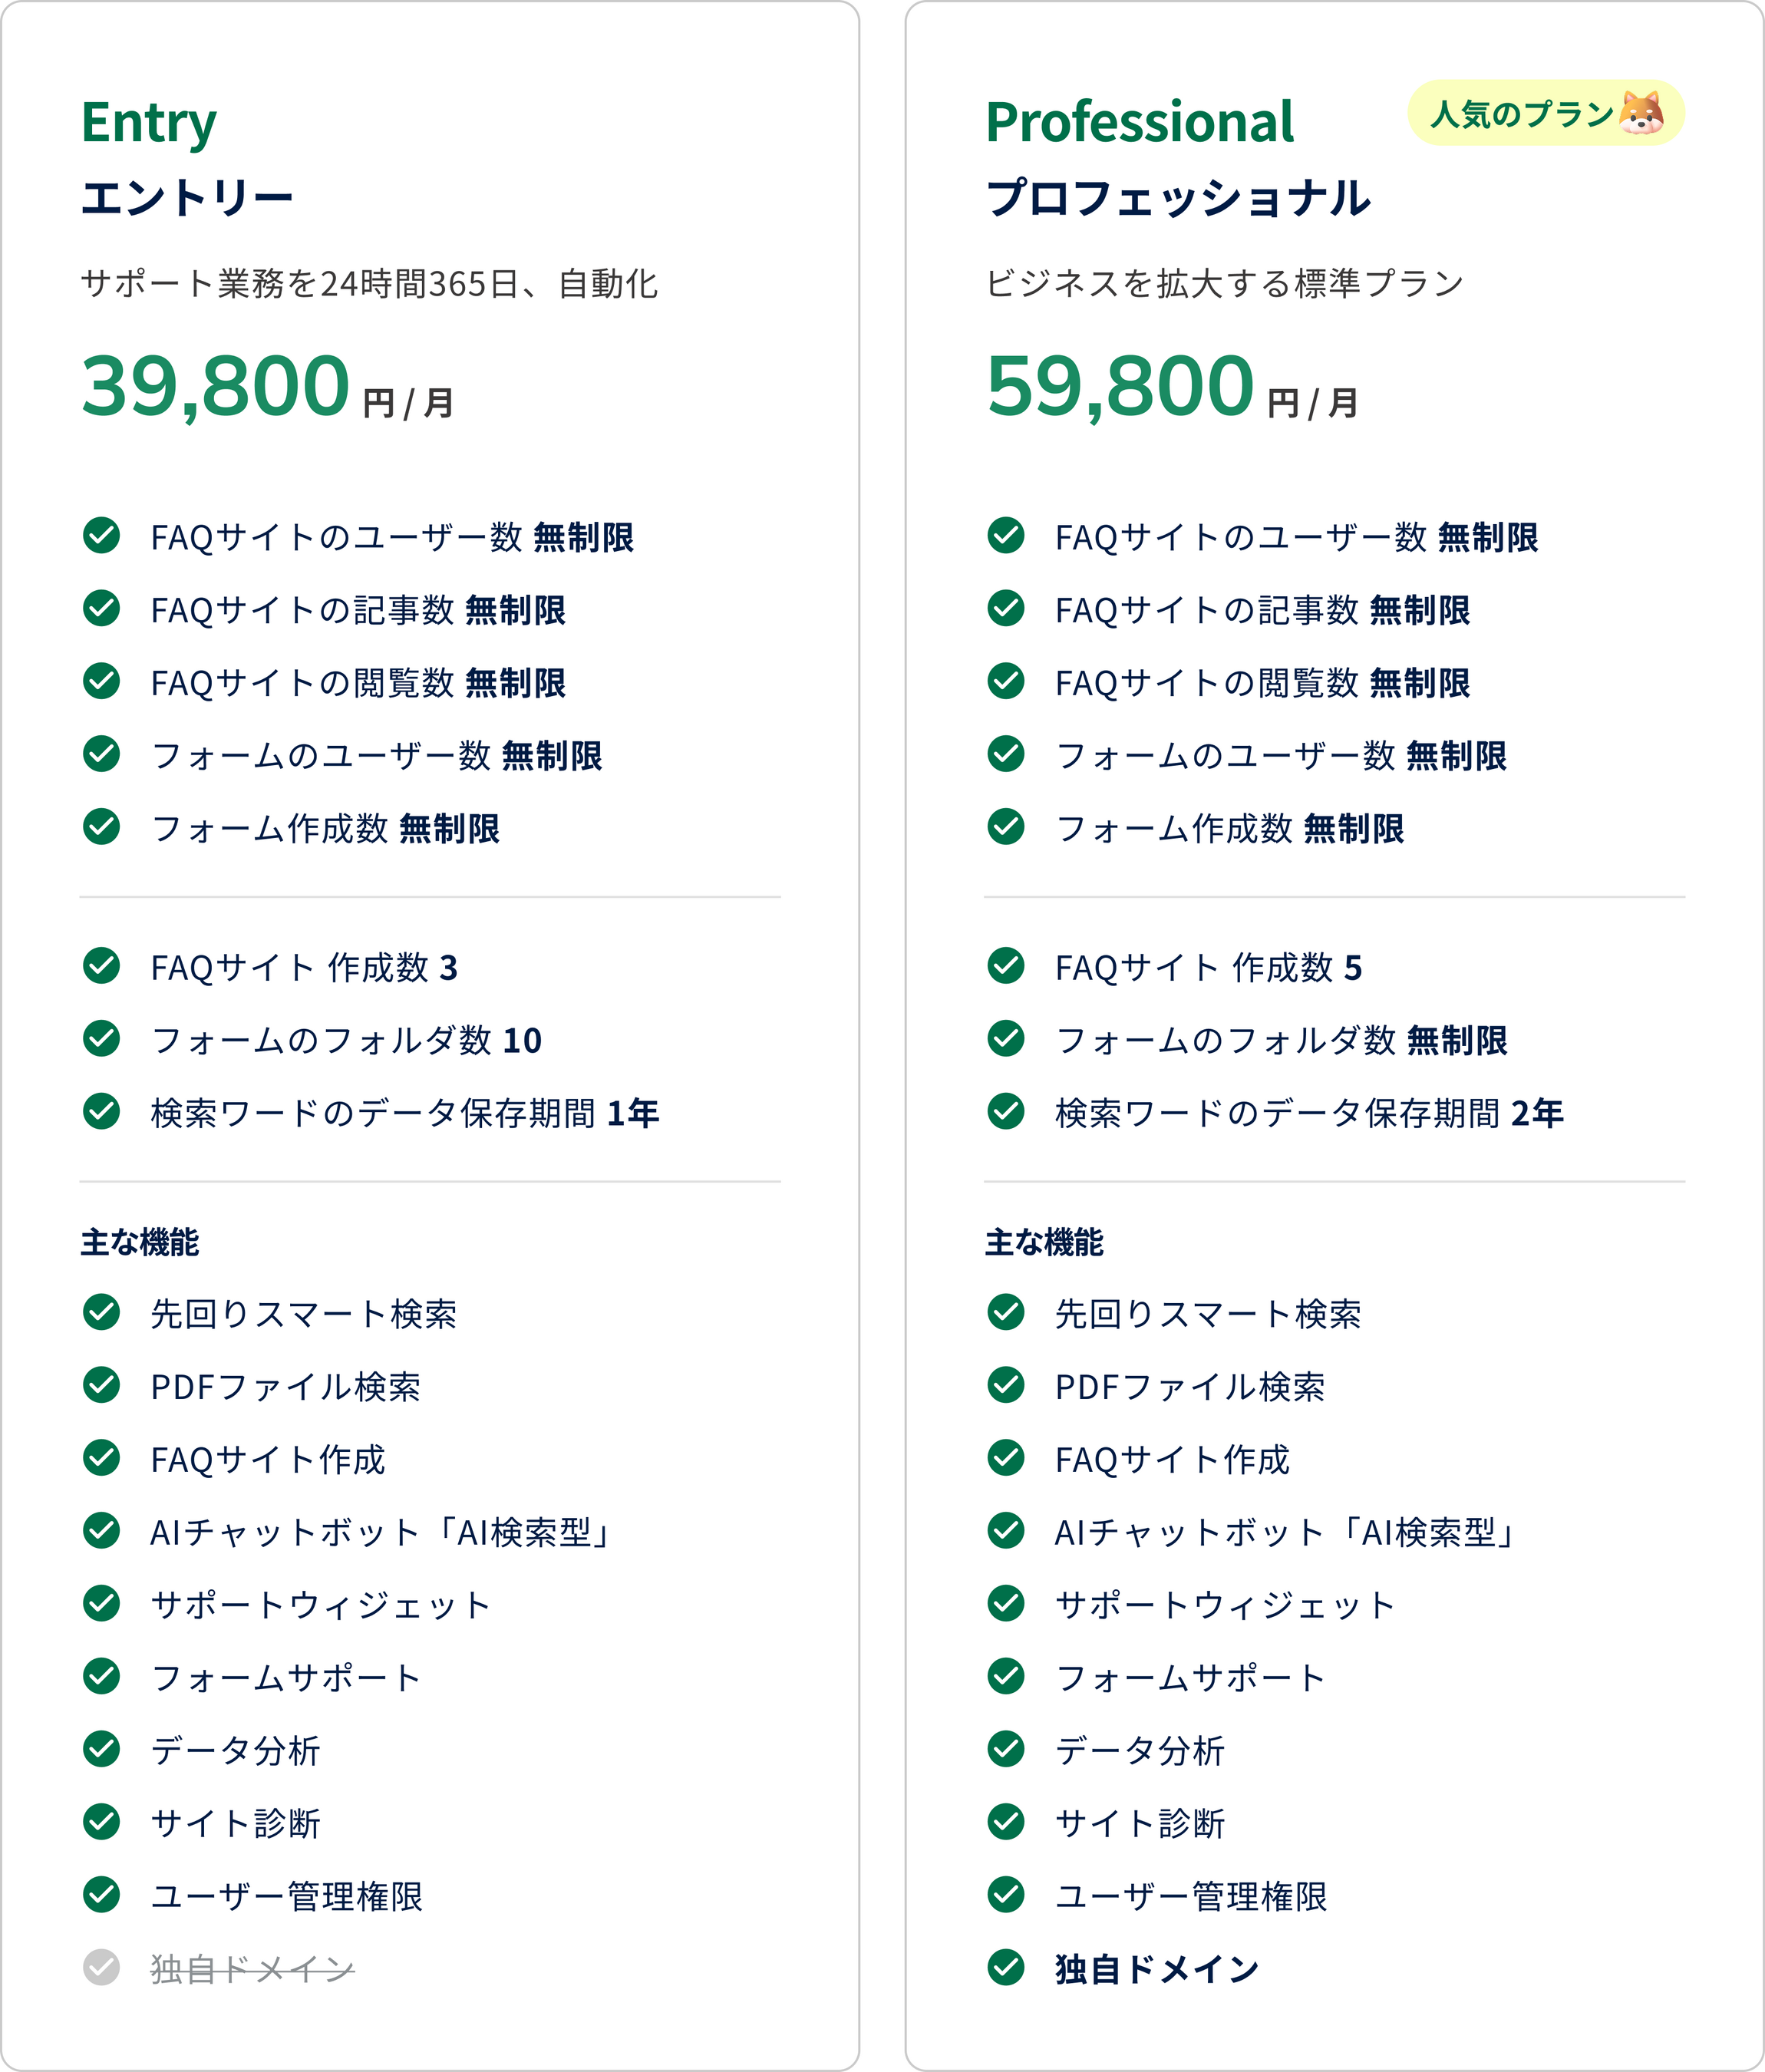Click the Professional price 59,800
Screen dimensions: 1765x2072
pos(1119,385)
